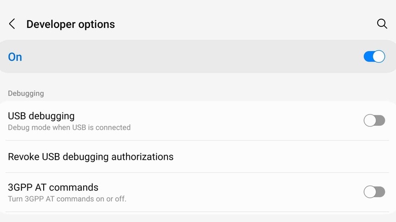The height and width of the screenshot is (222, 396).
Task: Select the "Debugging" section header
Action: 26,93
